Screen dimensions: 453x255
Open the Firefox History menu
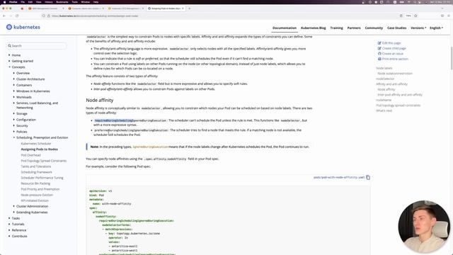tap(49, 1)
